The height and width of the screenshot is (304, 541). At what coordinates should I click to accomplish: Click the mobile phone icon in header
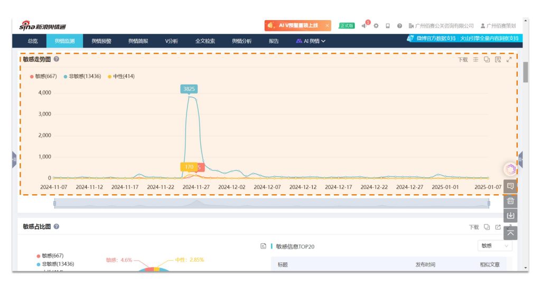click(388, 26)
